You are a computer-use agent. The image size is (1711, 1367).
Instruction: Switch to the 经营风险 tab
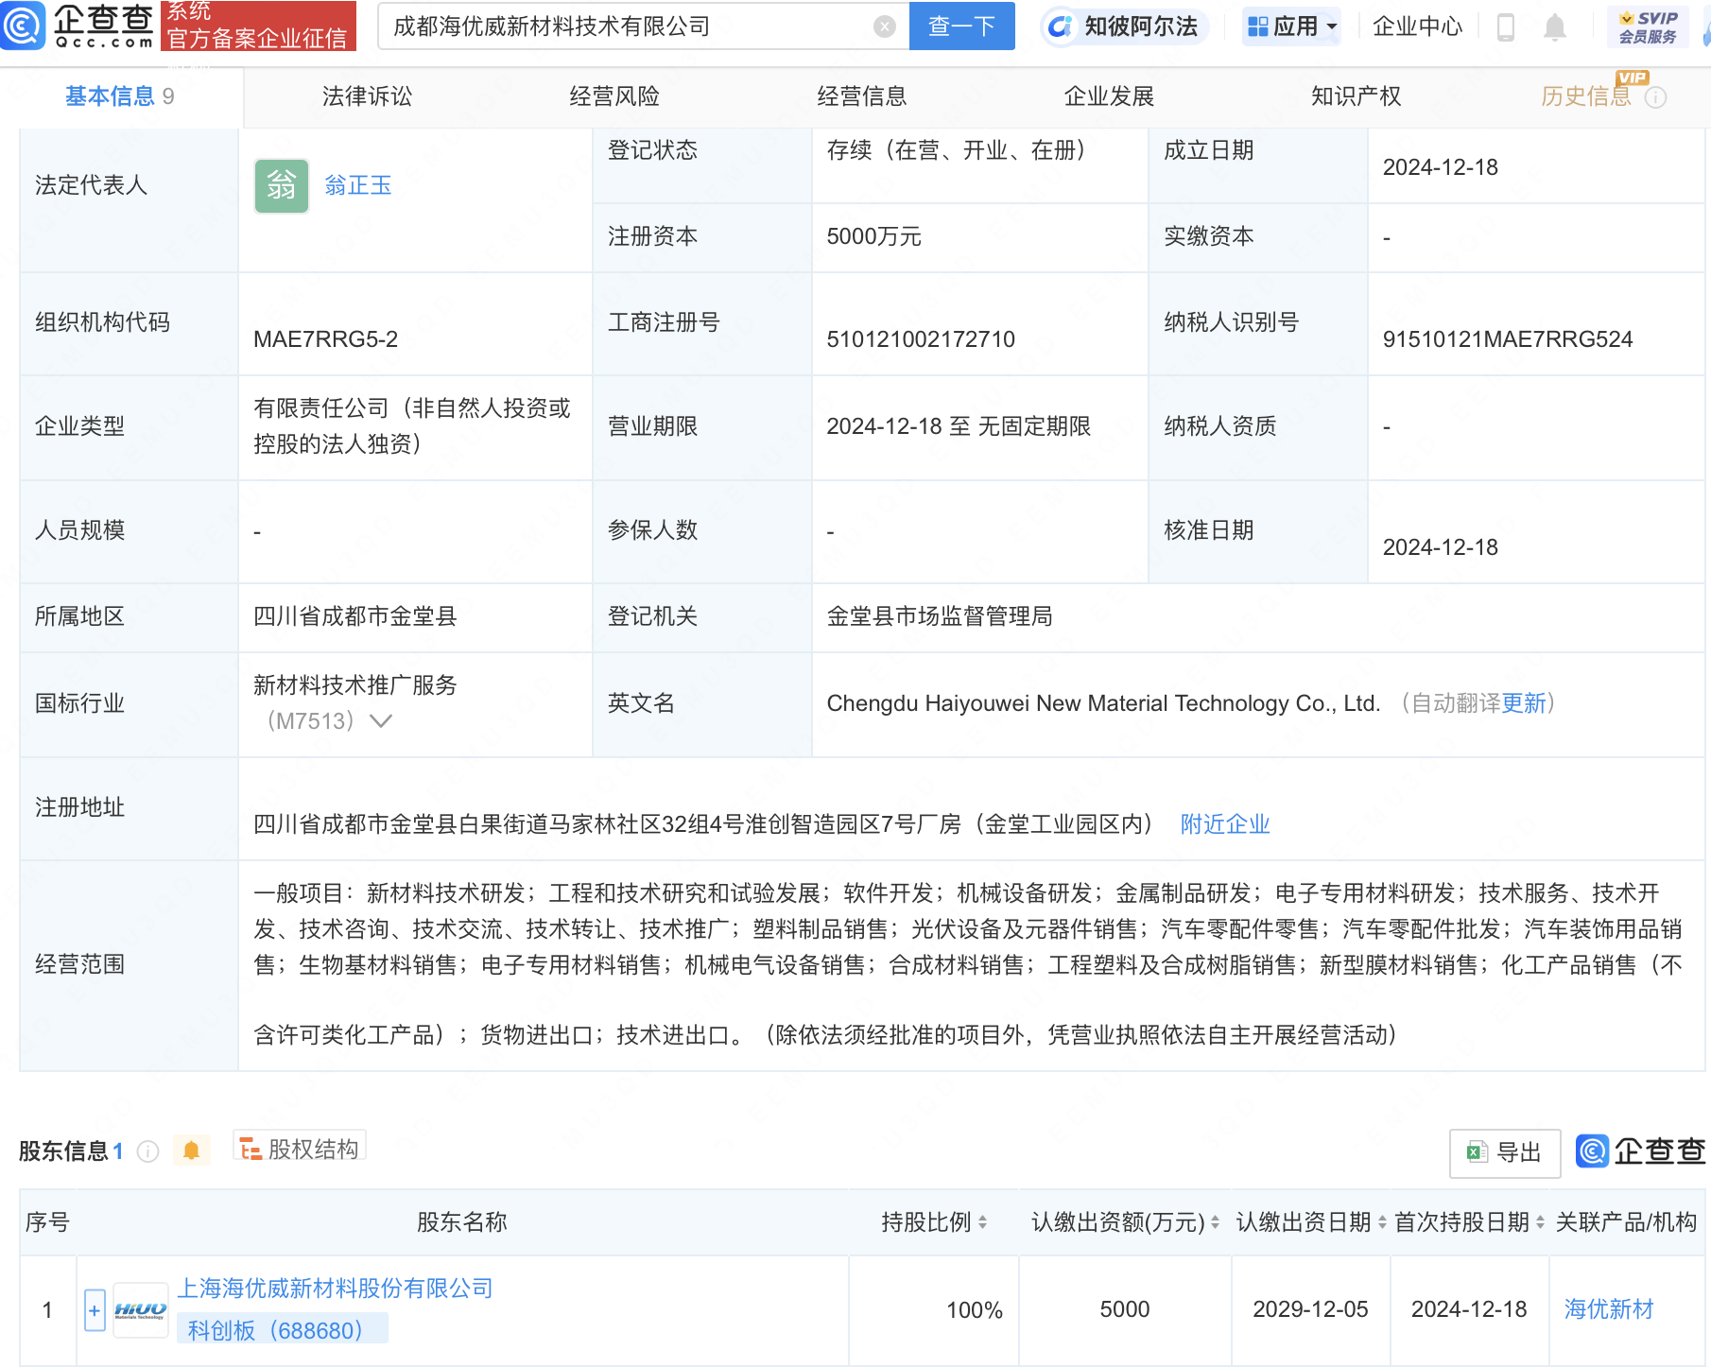614,96
